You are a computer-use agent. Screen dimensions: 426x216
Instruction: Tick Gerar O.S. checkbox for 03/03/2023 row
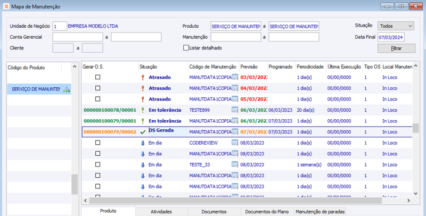98,77
